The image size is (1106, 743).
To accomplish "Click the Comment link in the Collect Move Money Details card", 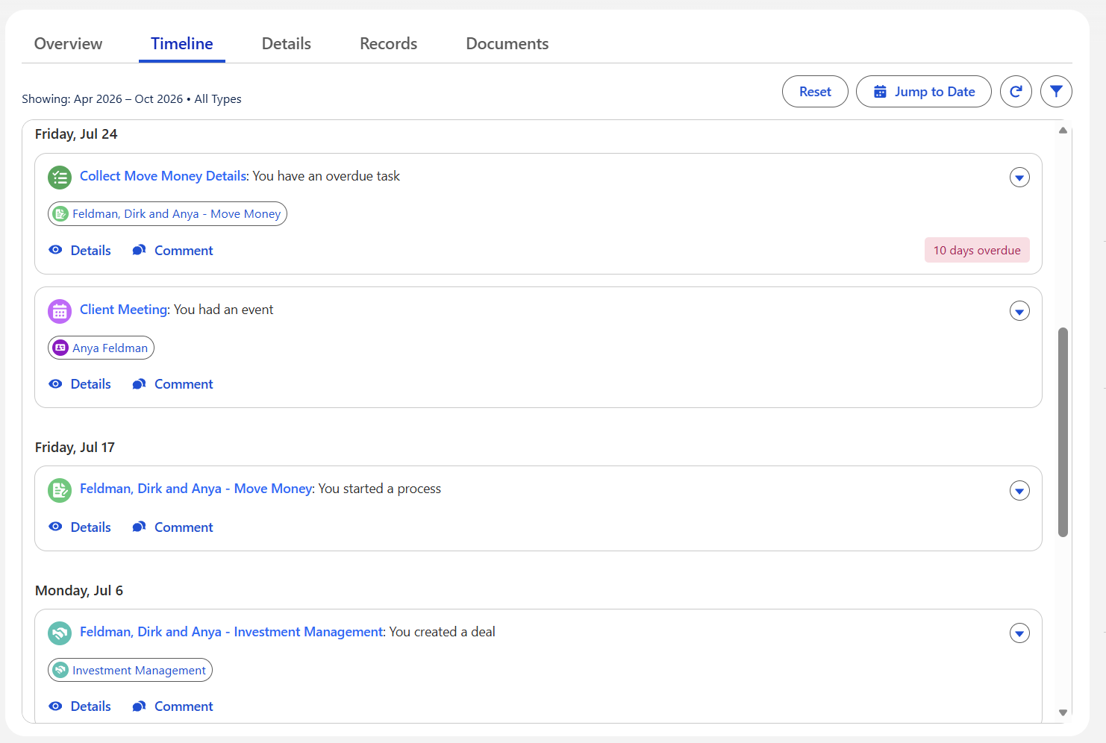I will (184, 251).
